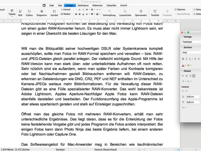Switch to the Start tab
The height and width of the screenshot is (151, 201).
60,5
